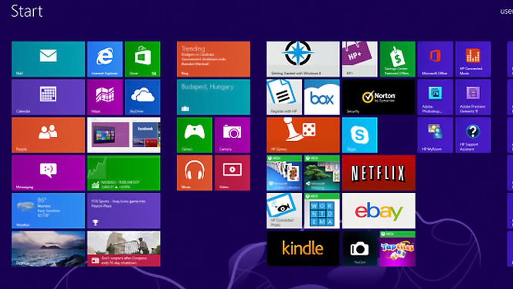
Task: Open the HP Connected Music tile
Action: [473, 59]
